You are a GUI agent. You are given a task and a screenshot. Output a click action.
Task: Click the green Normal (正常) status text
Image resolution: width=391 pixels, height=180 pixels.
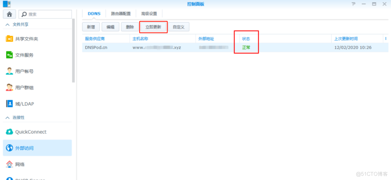point(246,47)
